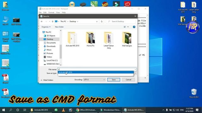Select Pictures in navigation pane

pos(50,53)
